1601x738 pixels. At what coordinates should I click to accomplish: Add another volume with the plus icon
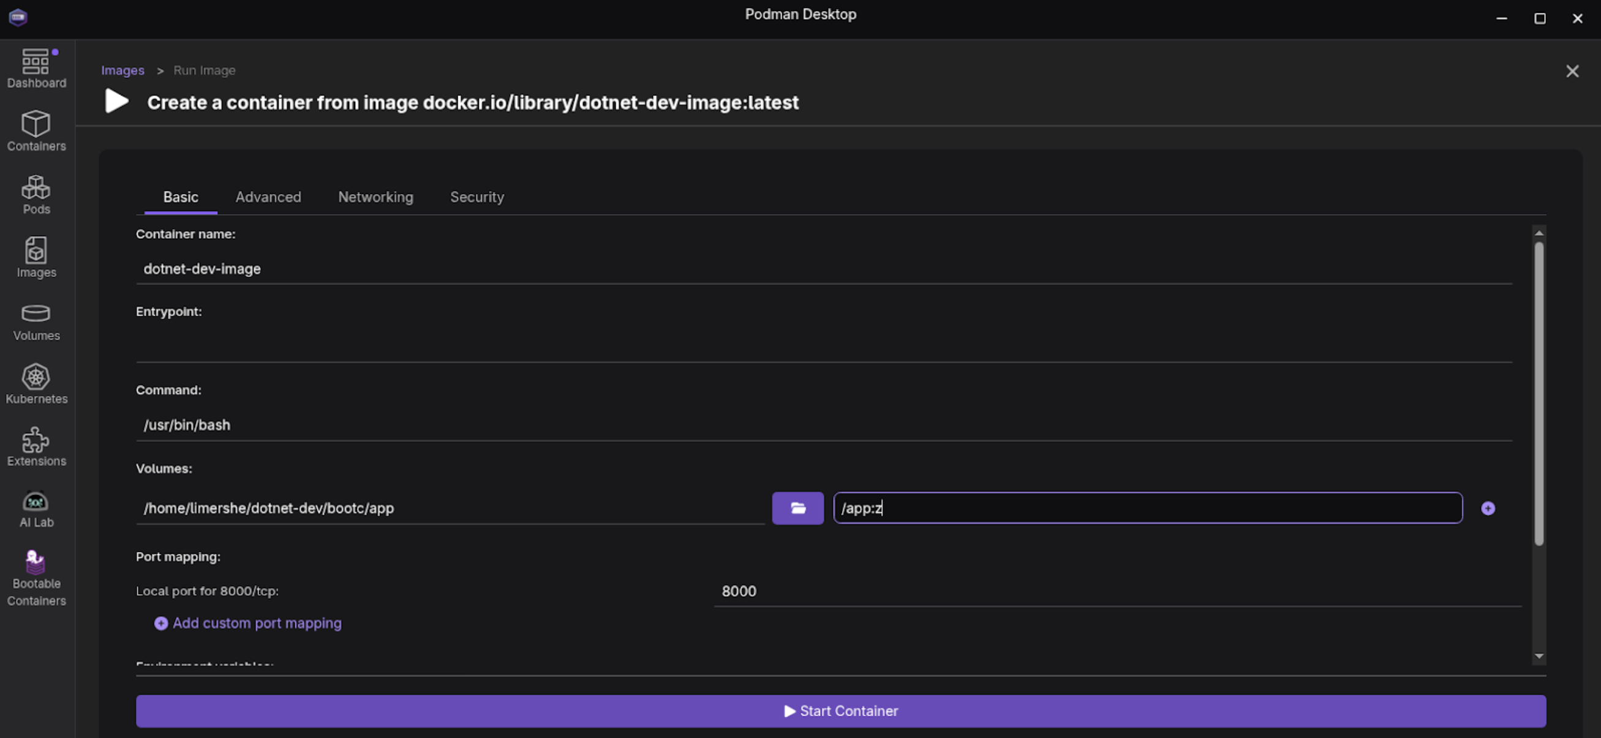tap(1487, 508)
